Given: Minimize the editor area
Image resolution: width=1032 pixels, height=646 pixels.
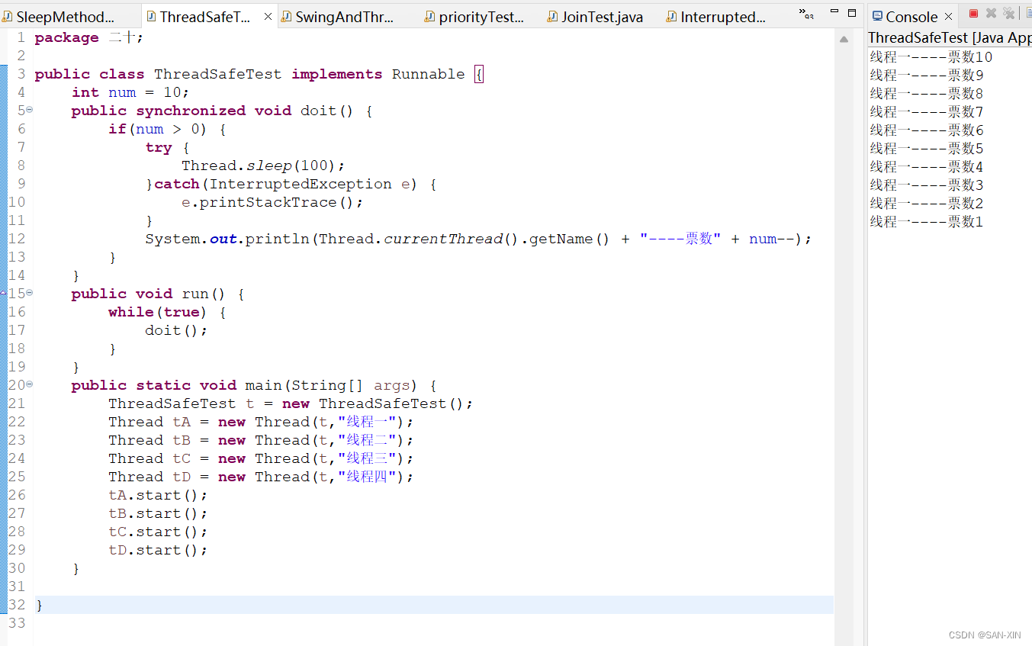Looking at the screenshot, I should (x=834, y=12).
